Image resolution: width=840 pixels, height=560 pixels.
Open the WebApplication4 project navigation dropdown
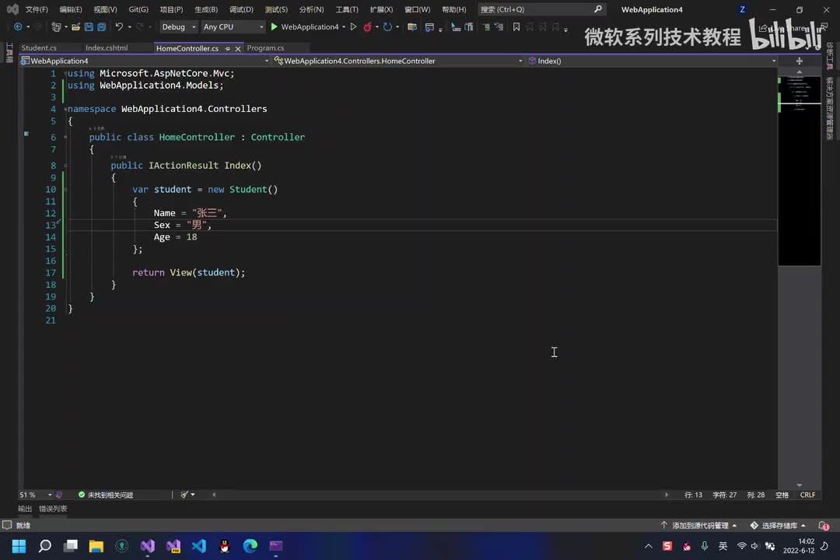coord(145,61)
